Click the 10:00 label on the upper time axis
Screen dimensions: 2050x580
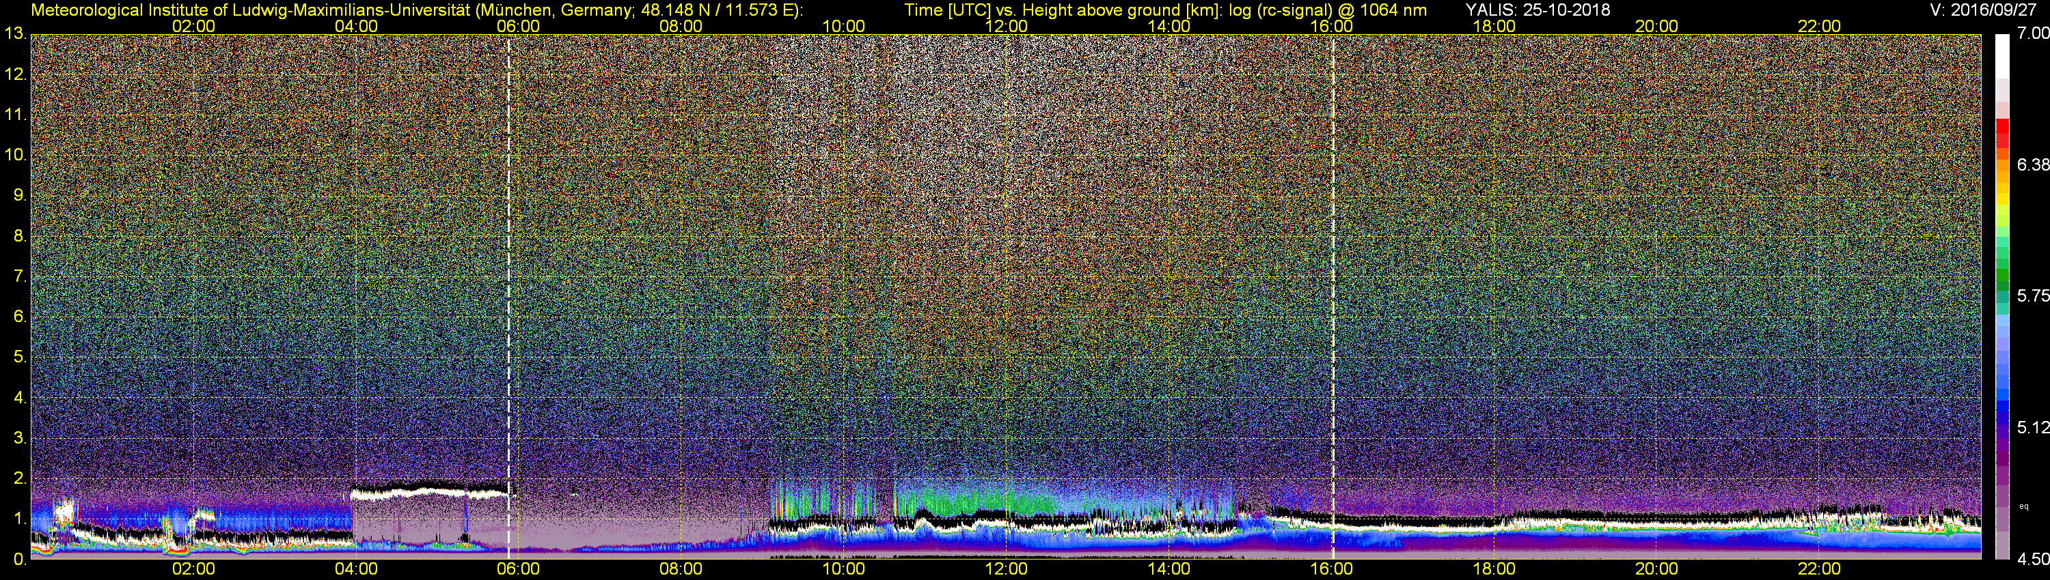(843, 26)
